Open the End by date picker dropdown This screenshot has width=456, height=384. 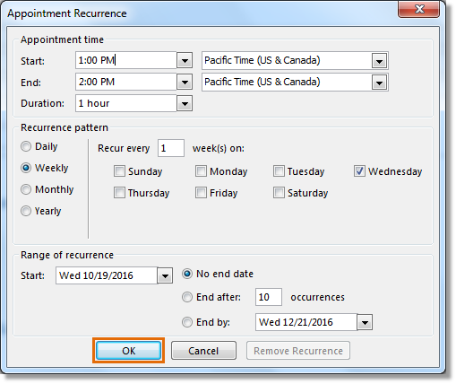365,322
